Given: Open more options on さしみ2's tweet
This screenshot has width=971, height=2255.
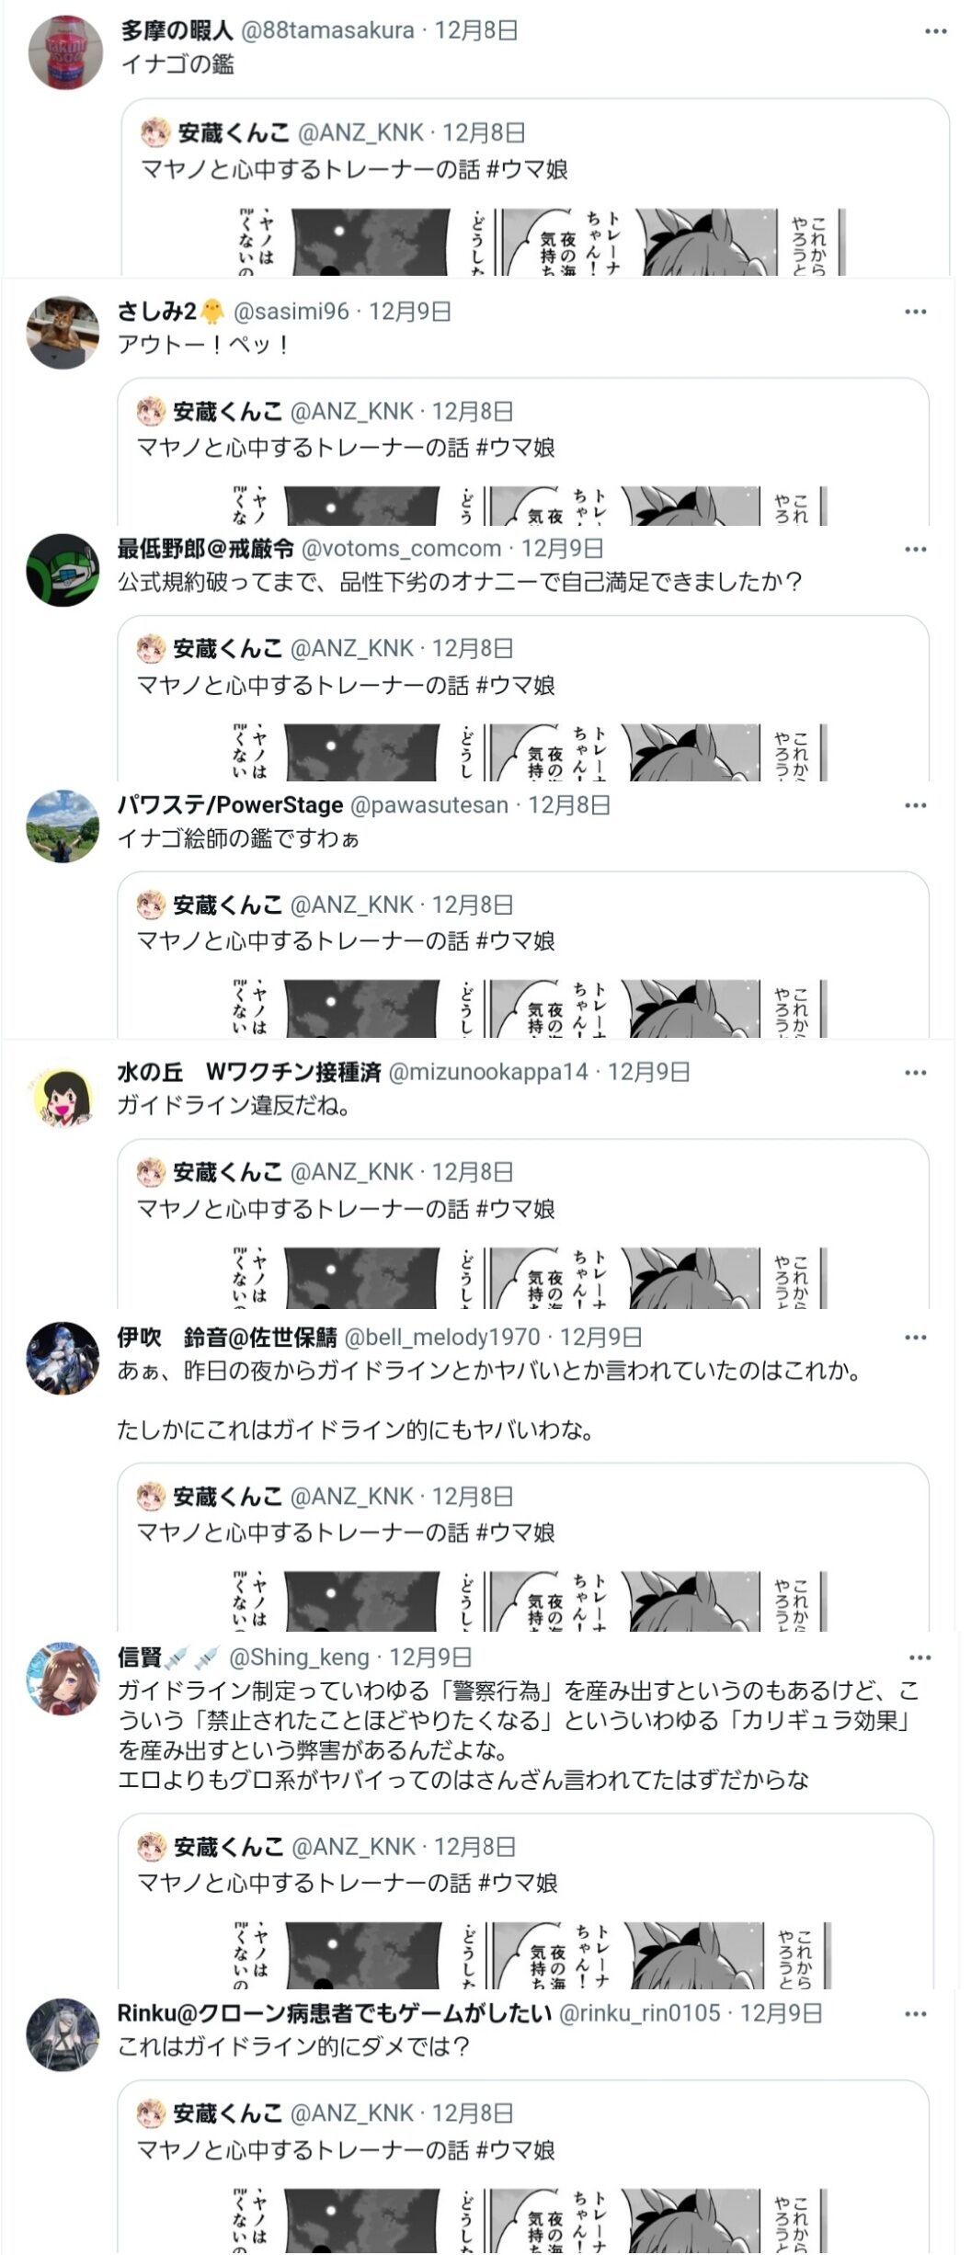Looking at the screenshot, I should point(915,312).
